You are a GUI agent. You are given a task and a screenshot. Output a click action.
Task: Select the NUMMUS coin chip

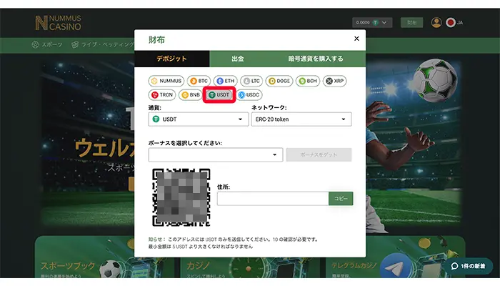[166, 82]
